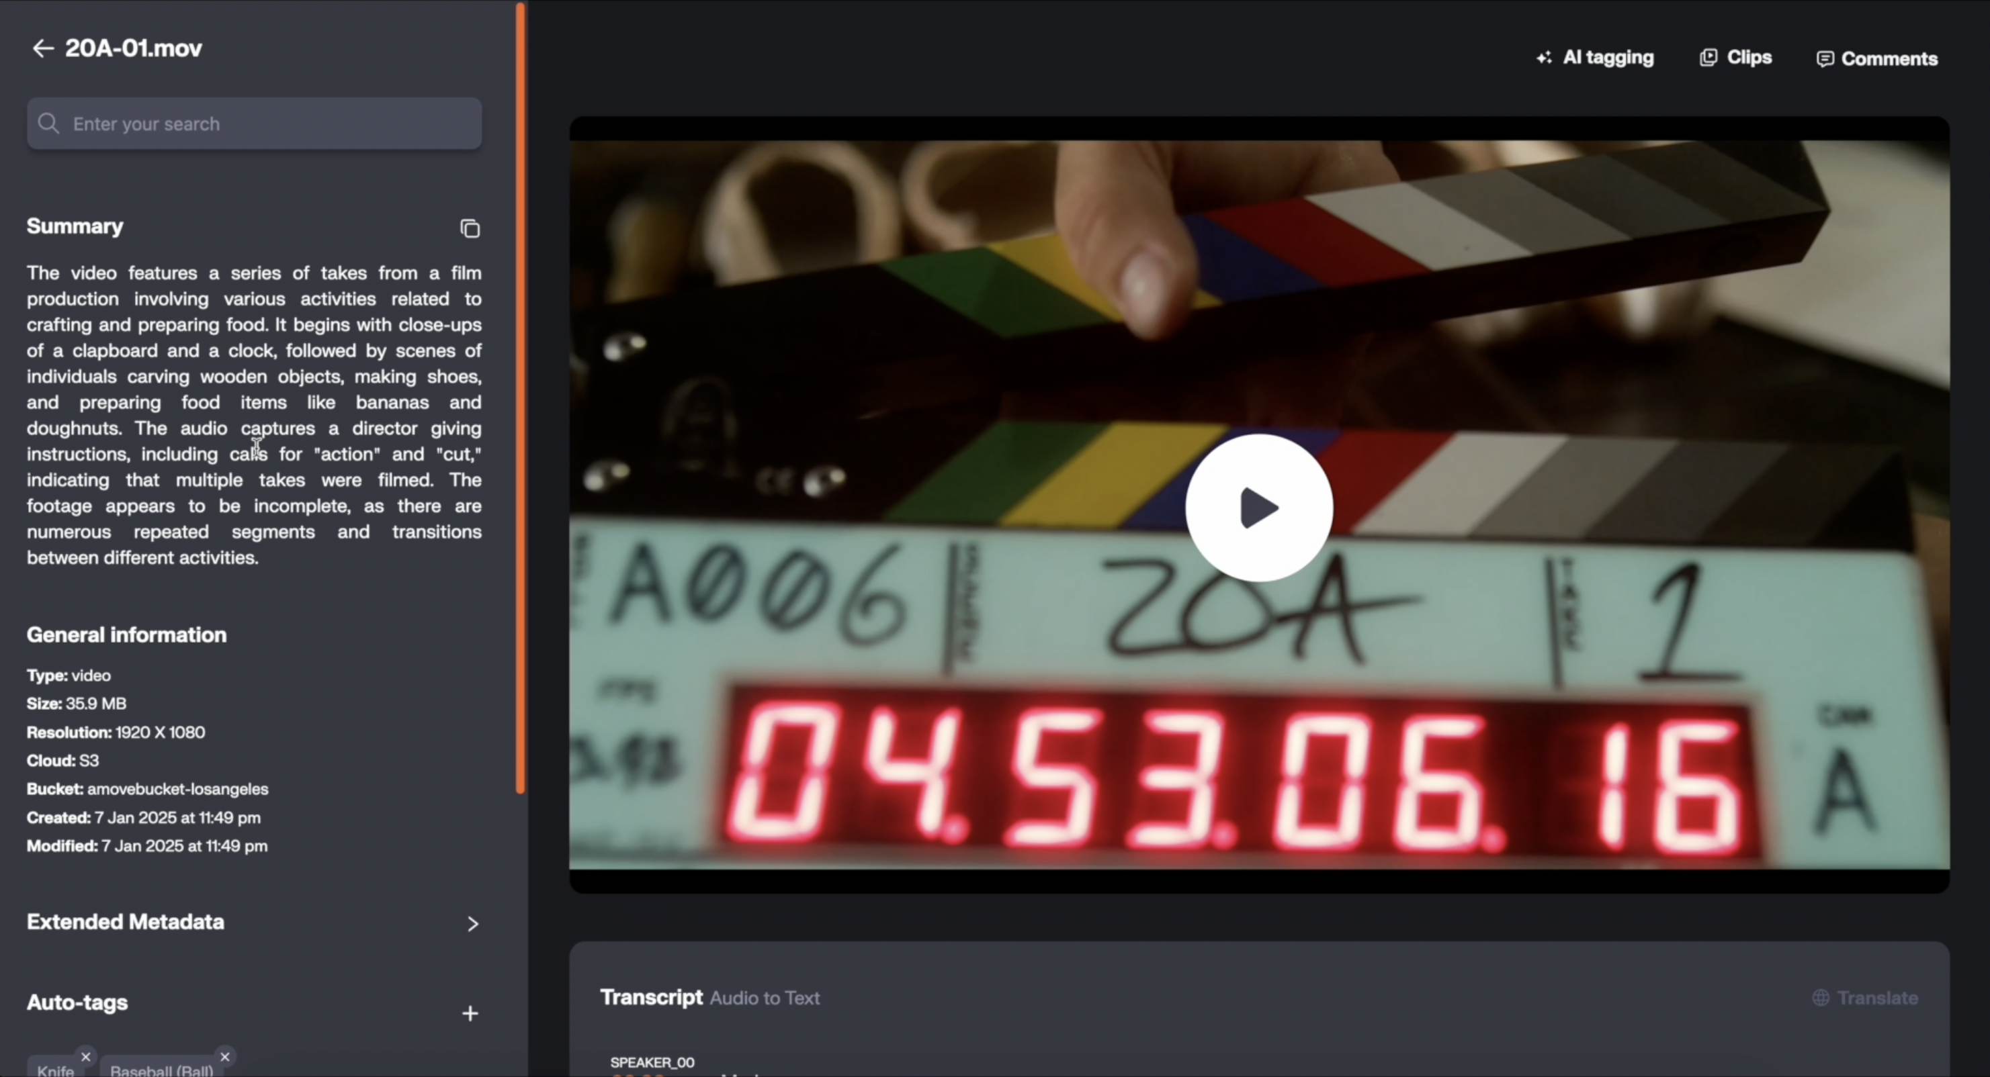This screenshot has height=1077, width=1990.
Task: Remove the Baseball (Ball) auto-tag
Action: [x=225, y=1056]
